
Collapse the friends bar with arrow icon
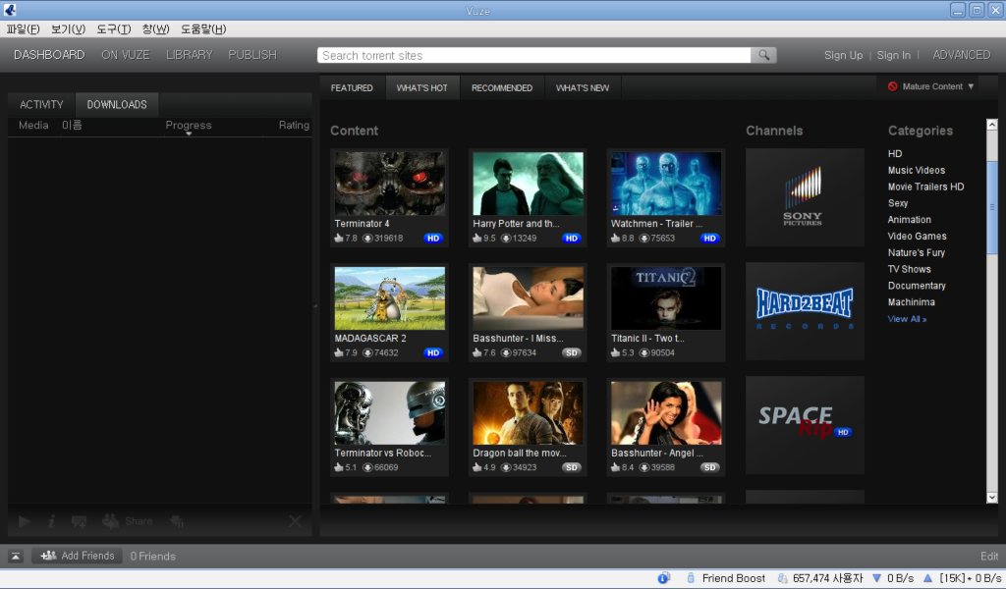pos(16,557)
